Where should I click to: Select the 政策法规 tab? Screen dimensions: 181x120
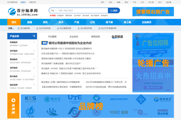(95, 37)
